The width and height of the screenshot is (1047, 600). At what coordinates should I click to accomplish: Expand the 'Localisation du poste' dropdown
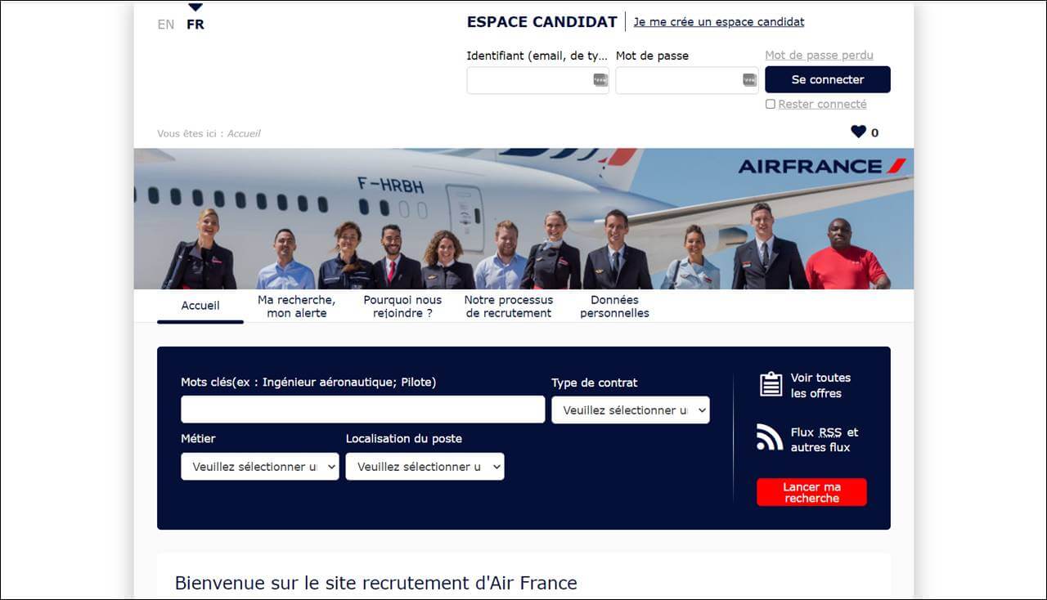[x=425, y=466]
